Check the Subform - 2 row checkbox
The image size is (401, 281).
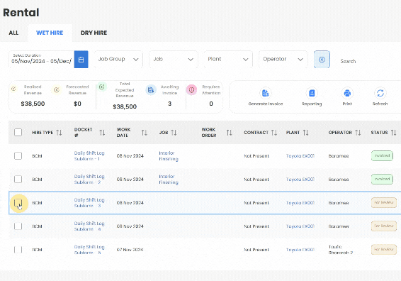[18, 179]
